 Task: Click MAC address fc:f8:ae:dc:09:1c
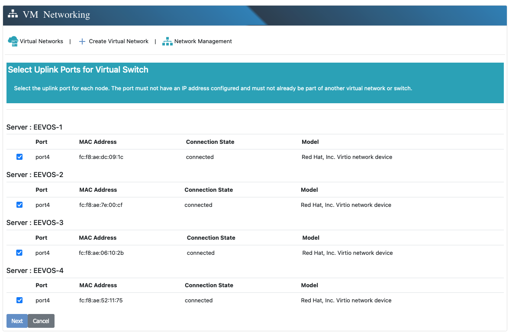click(101, 157)
